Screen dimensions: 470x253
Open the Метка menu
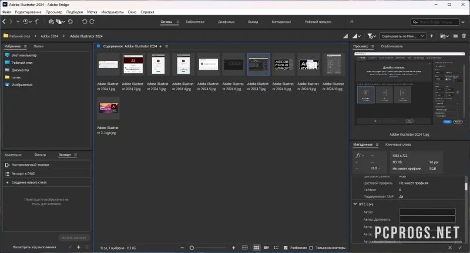point(92,12)
